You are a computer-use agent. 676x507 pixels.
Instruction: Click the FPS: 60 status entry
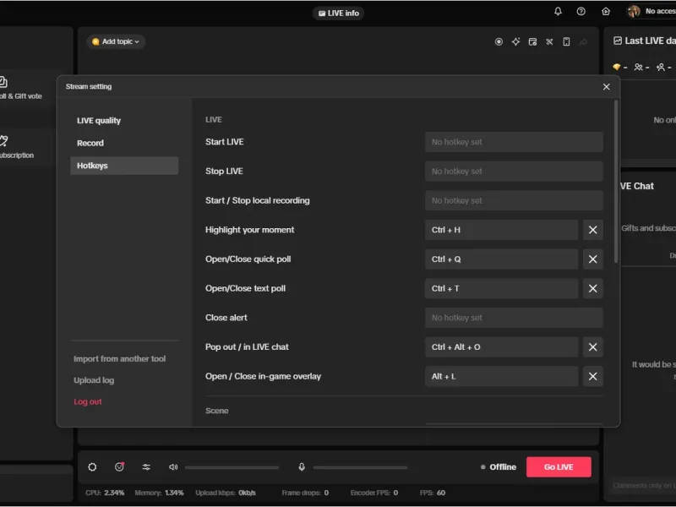[433, 493]
